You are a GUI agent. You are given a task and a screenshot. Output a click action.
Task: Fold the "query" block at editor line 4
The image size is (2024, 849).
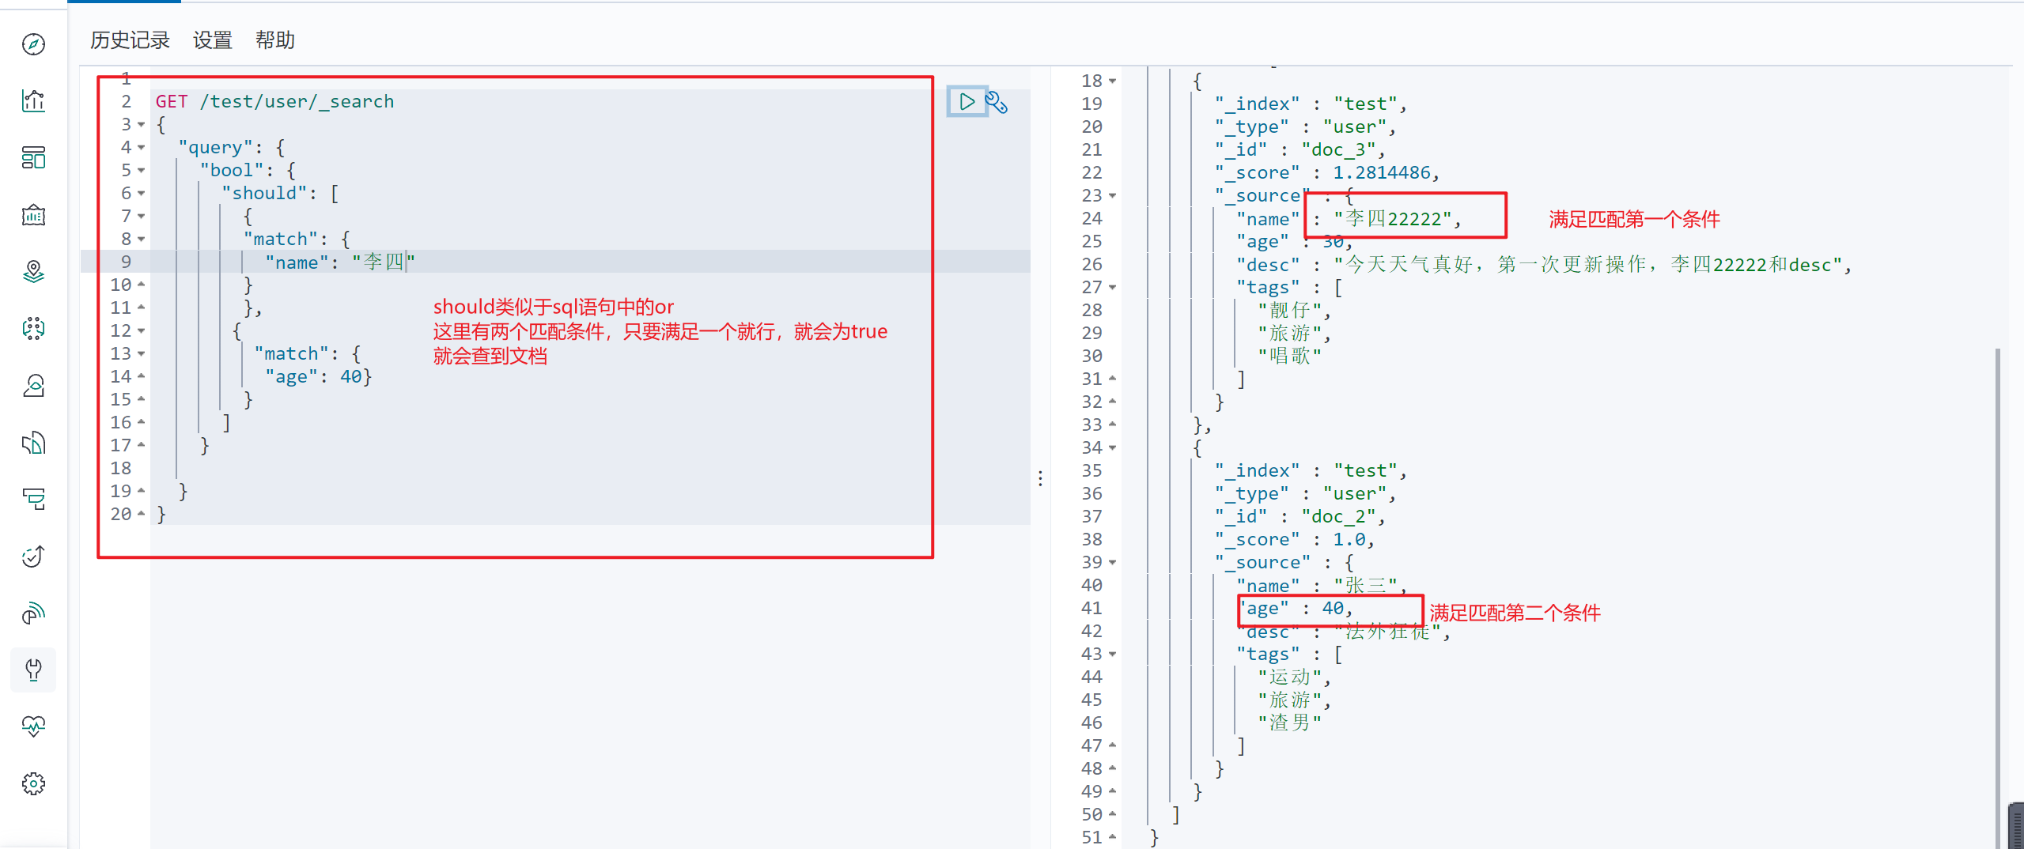[x=142, y=148]
